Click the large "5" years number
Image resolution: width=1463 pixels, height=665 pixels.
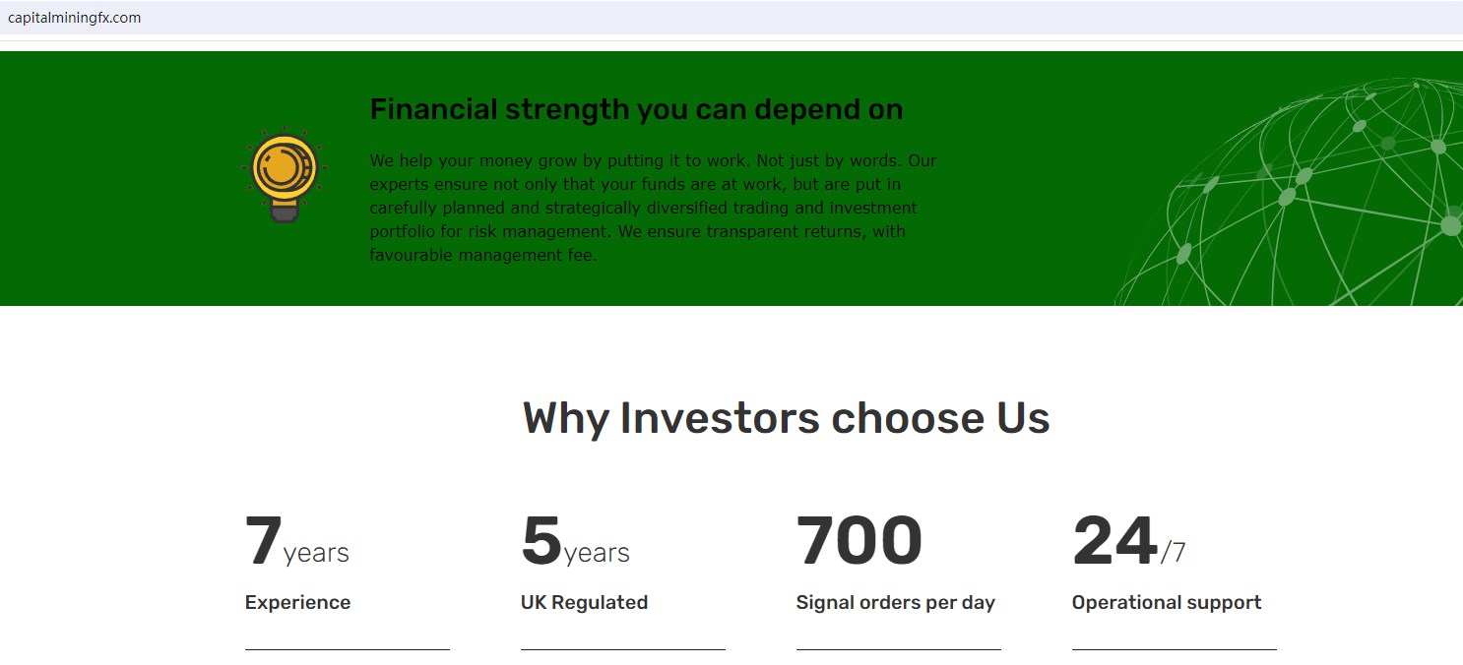(541, 541)
